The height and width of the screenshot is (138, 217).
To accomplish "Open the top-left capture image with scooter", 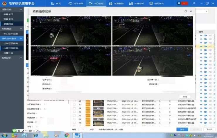I will click(71, 31).
